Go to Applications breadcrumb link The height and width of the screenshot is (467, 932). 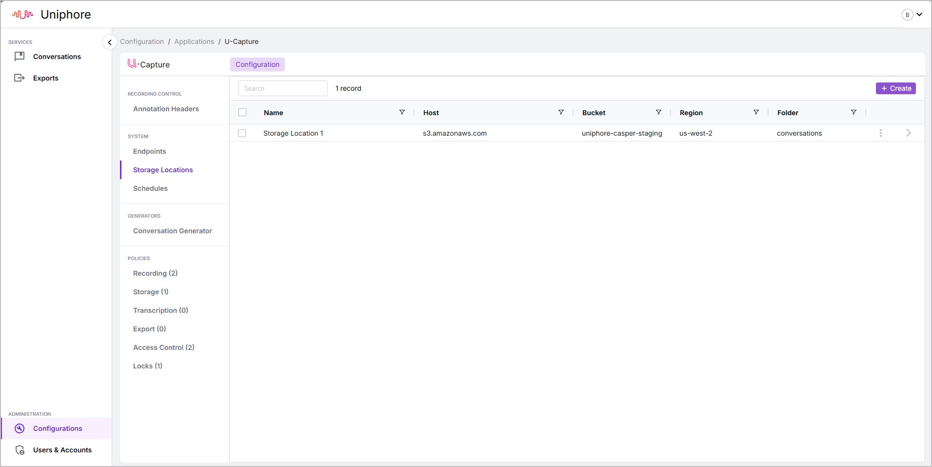point(194,41)
